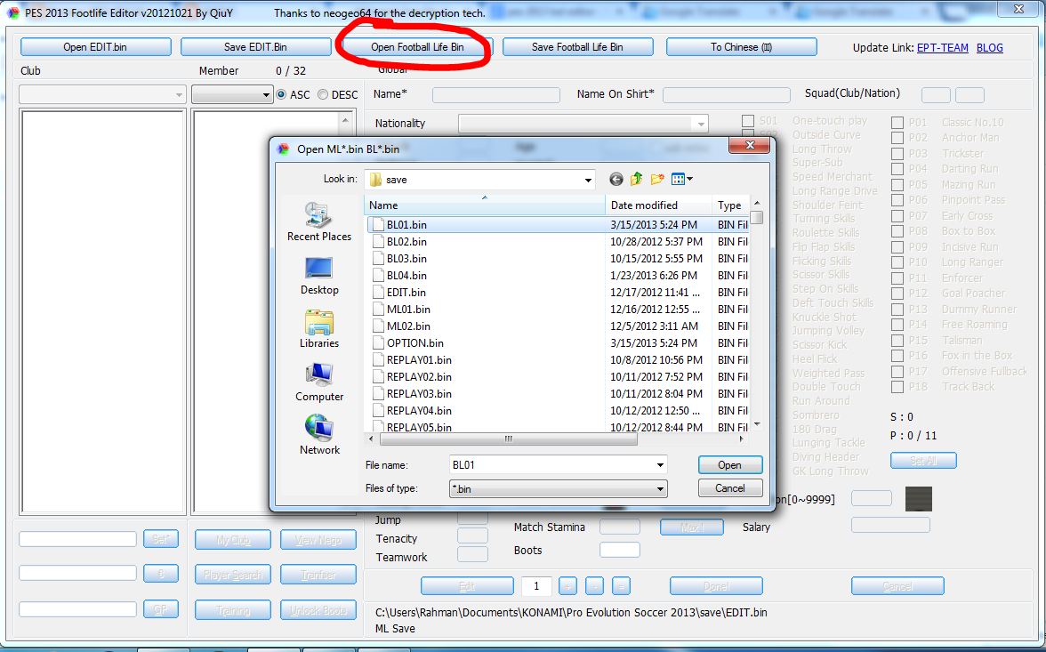This screenshot has height=652, width=1046.
Task: Click the dark color swatch near Salary
Action: click(x=918, y=498)
